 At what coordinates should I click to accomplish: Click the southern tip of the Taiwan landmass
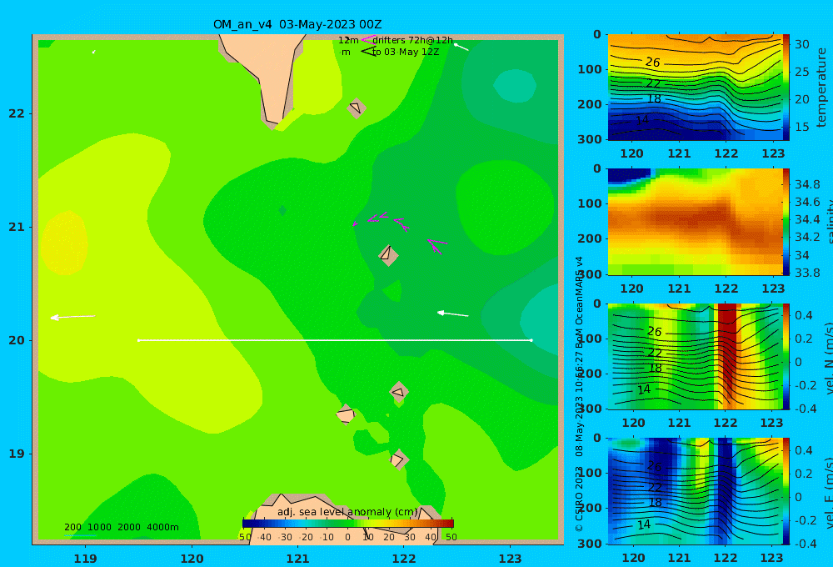click(273, 120)
